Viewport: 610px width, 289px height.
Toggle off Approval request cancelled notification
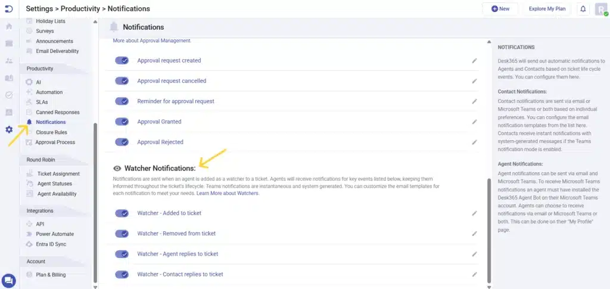[122, 81]
